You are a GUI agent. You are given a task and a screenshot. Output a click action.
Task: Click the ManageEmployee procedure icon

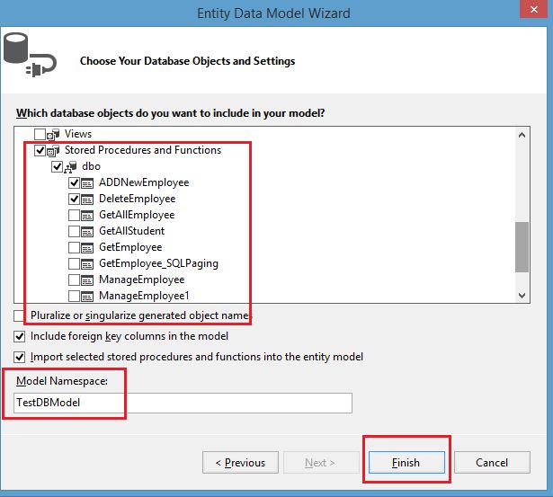pyautogui.click(x=87, y=280)
